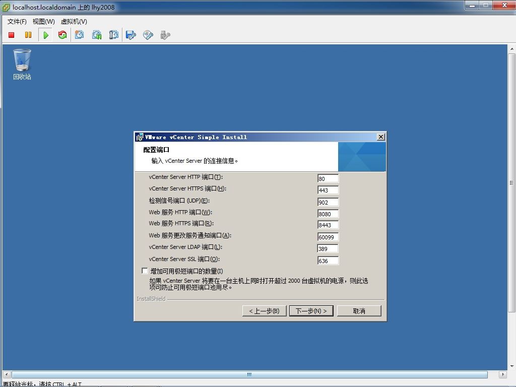Select the Recycle Bin desktop icon

coord(22,64)
